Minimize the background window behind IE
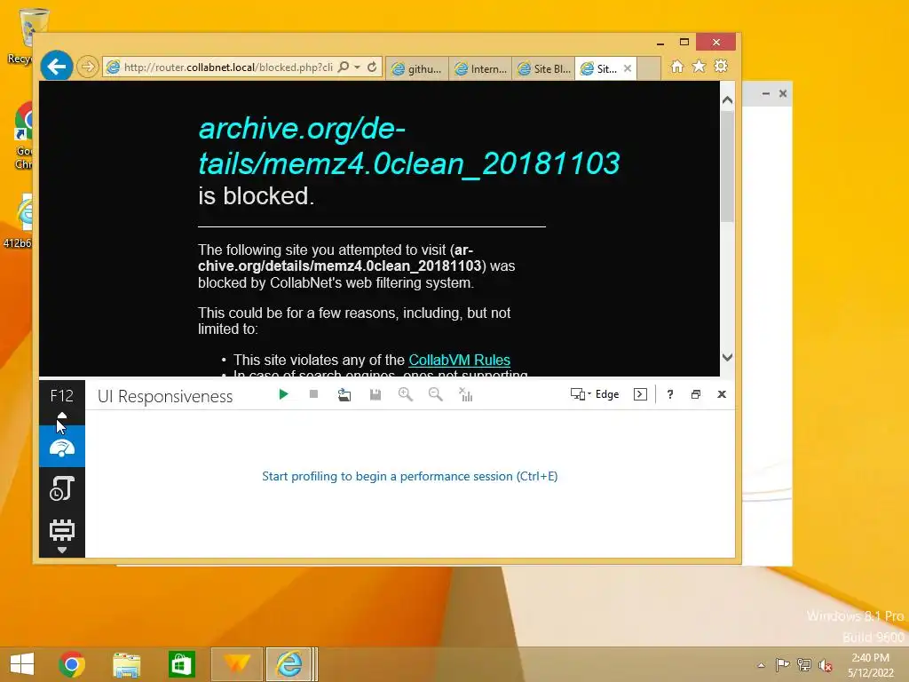 (x=766, y=93)
